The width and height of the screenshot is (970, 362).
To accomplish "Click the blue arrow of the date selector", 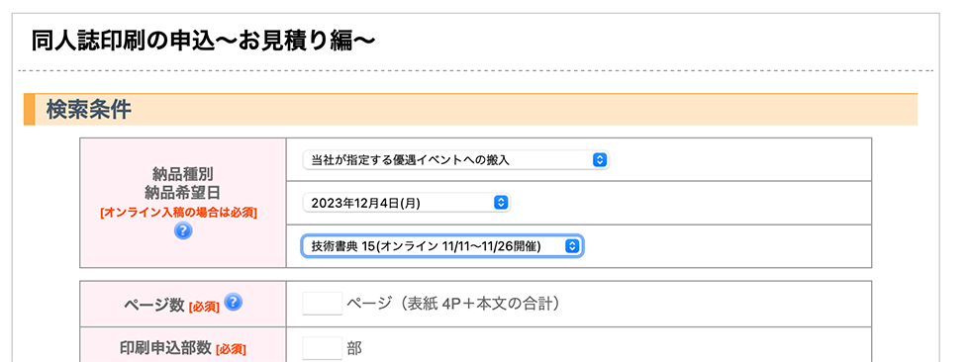I will pos(501,203).
